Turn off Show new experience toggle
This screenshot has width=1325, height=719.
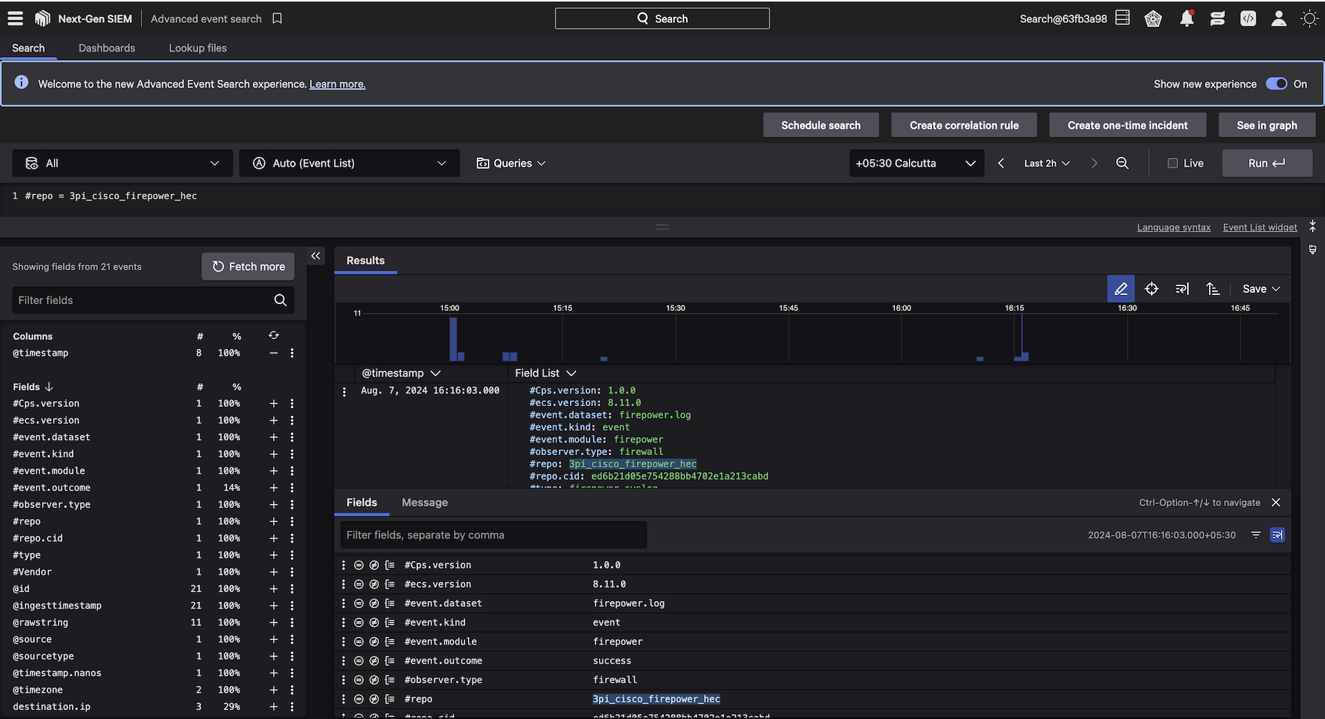[x=1276, y=84]
